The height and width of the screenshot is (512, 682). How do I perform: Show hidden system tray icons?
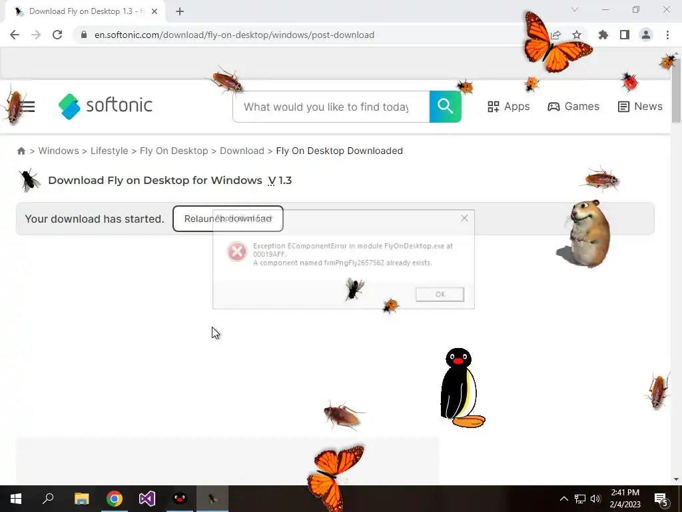tap(563, 499)
